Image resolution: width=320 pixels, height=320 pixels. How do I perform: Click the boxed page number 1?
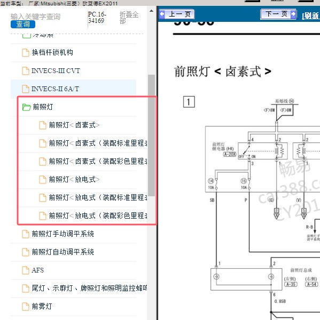[x=189, y=102]
